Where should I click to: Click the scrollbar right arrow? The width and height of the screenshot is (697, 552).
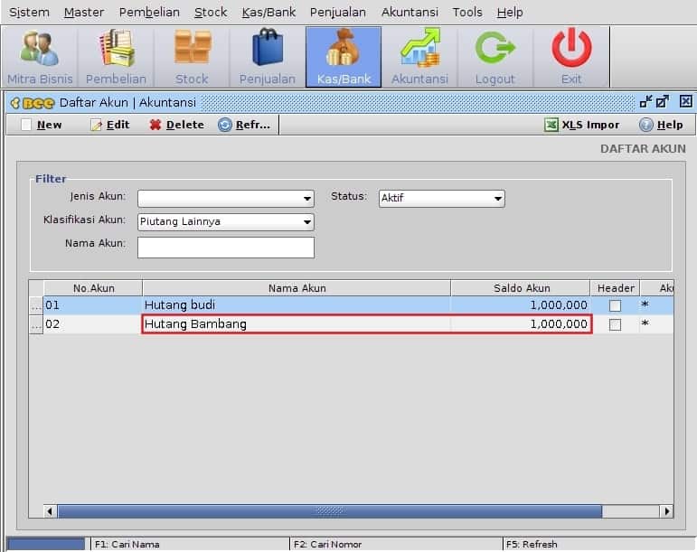pyautogui.click(x=666, y=511)
